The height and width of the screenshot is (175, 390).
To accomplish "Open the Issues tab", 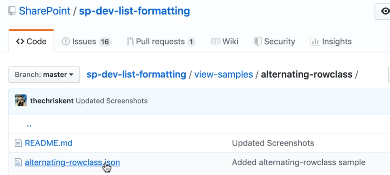I will click(87, 42).
